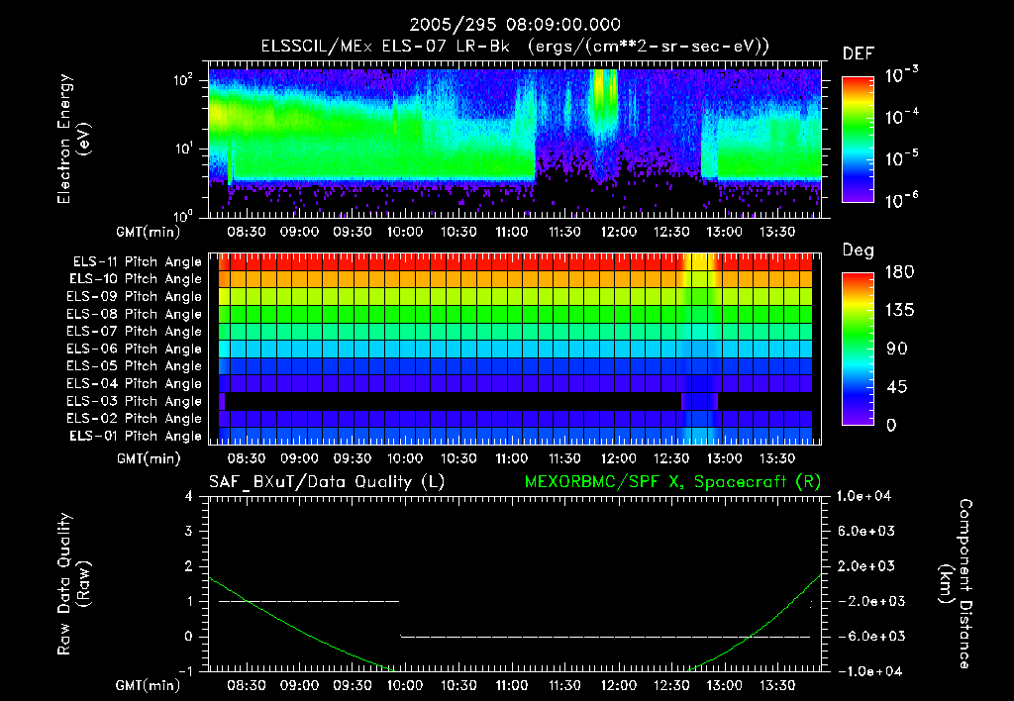The height and width of the screenshot is (701, 1014).
Task: Click the 10^-6 DEF colorbar value
Action: point(901,200)
